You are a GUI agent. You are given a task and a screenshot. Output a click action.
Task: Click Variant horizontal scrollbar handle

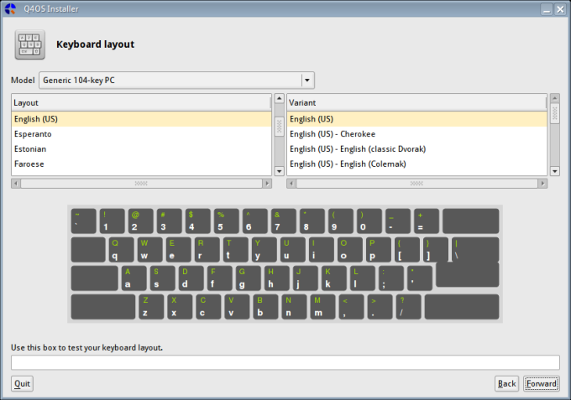(417, 184)
